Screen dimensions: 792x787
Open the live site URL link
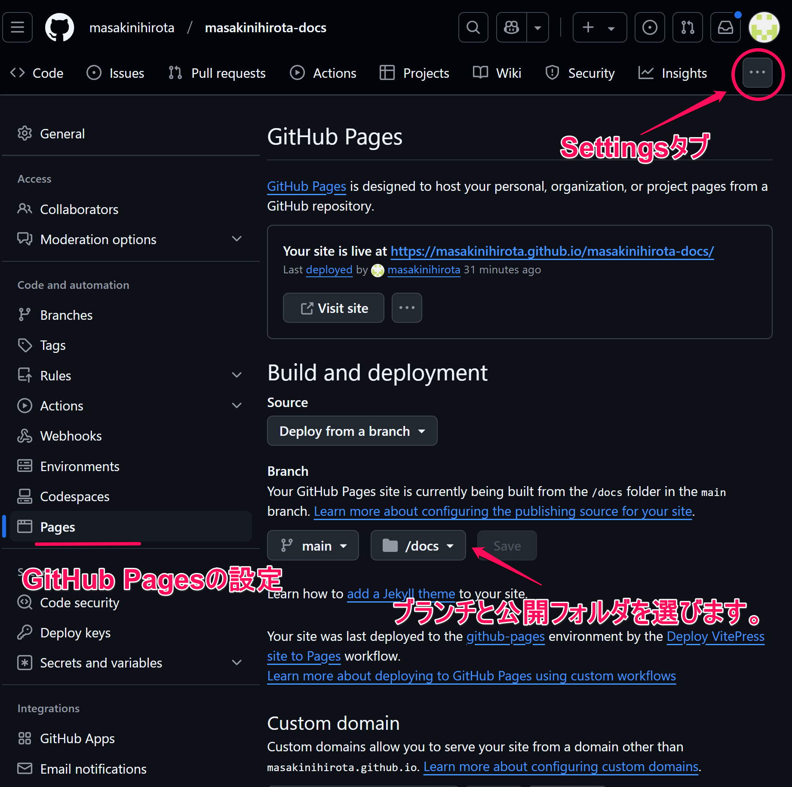coord(552,251)
